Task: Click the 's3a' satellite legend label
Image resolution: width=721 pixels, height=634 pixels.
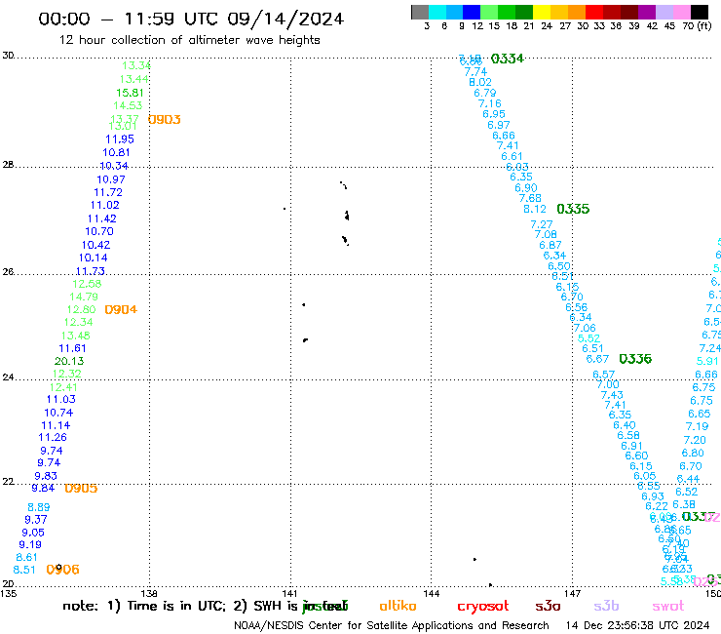Action: point(548,606)
